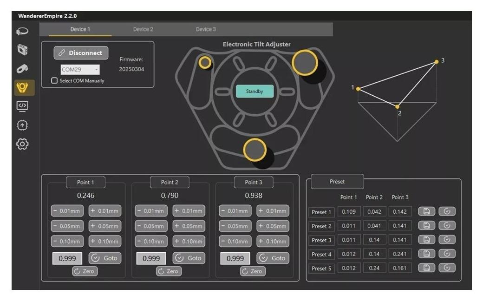The image size is (483, 302).
Task: Click the camera box icon in sidebar
Action: click(22, 49)
